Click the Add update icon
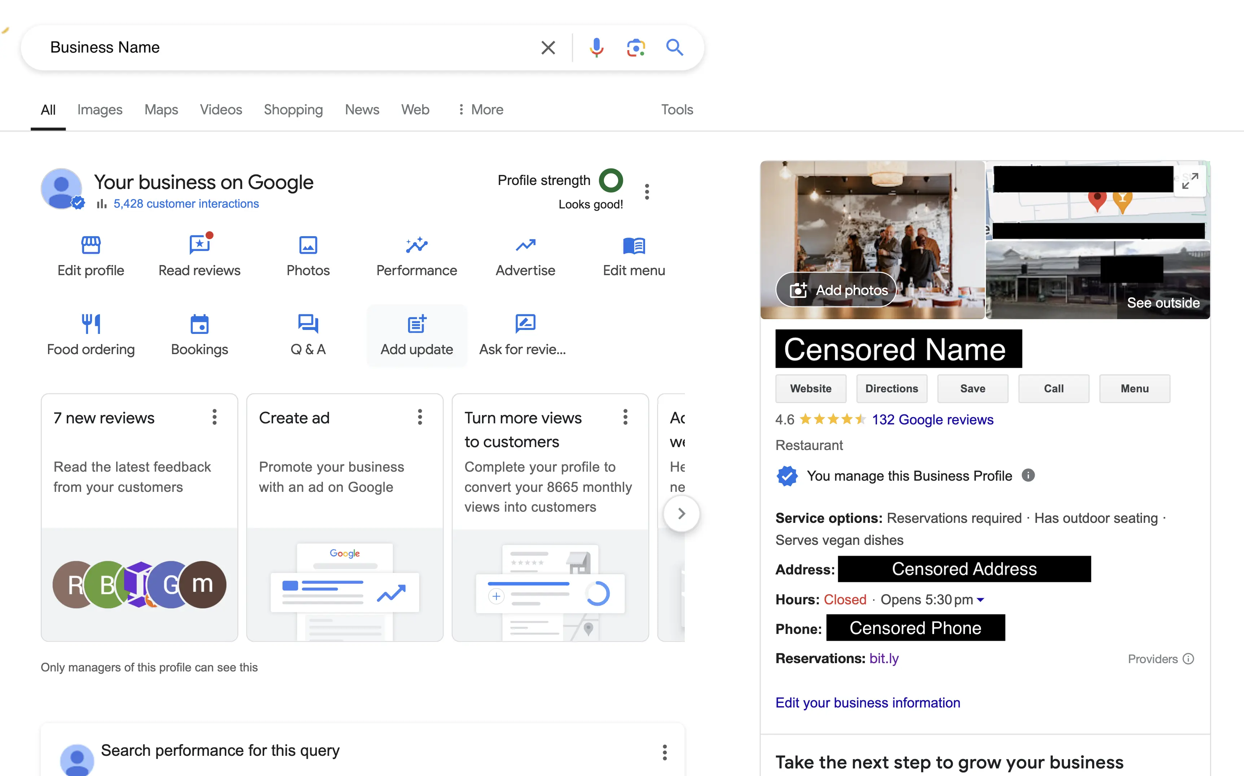Image resolution: width=1244 pixels, height=776 pixels. coord(416,325)
